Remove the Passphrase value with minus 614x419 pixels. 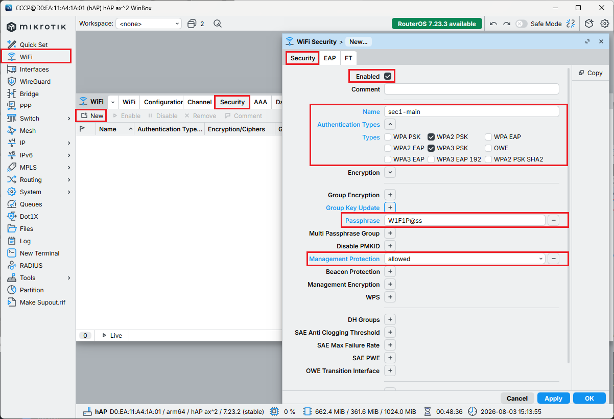[x=553, y=221]
